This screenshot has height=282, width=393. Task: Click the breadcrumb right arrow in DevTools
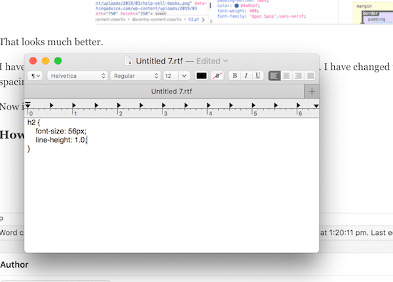[203, 20]
